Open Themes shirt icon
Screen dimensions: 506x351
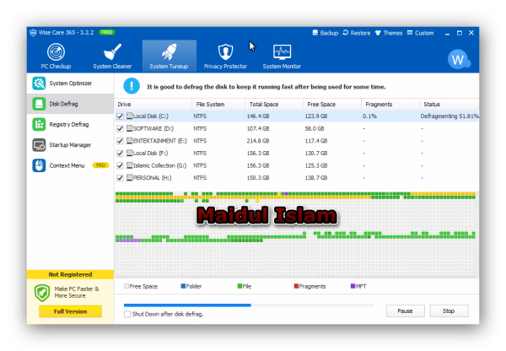(378, 33)
